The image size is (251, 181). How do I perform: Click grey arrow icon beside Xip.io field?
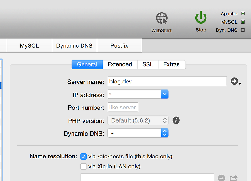222,178
